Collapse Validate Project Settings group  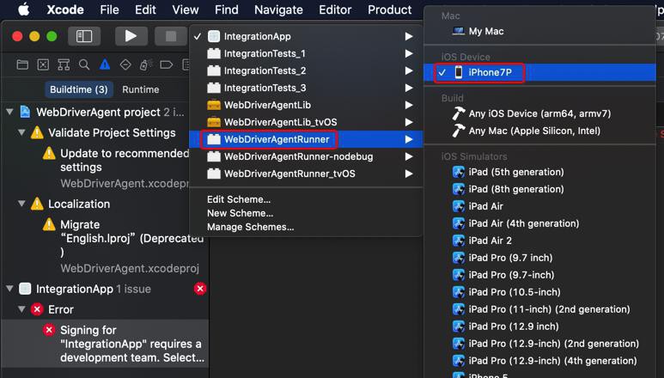click(21, 132)
